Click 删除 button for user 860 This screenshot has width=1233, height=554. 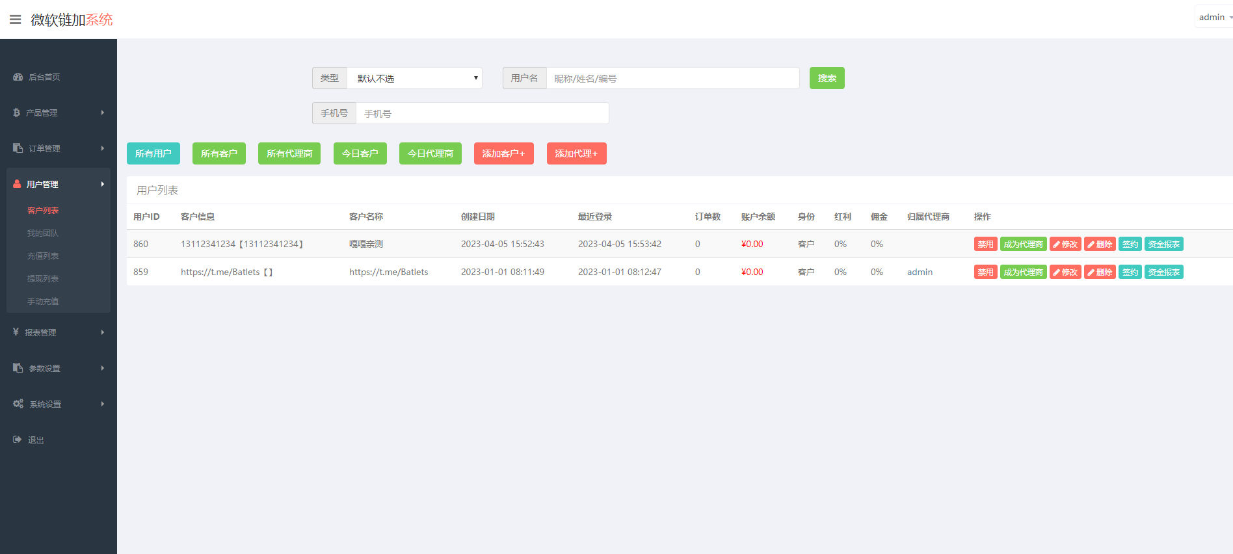[x=1099, y=244]
